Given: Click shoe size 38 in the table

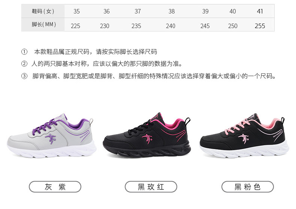Looking at the screenshot, I should pos(171,11).
